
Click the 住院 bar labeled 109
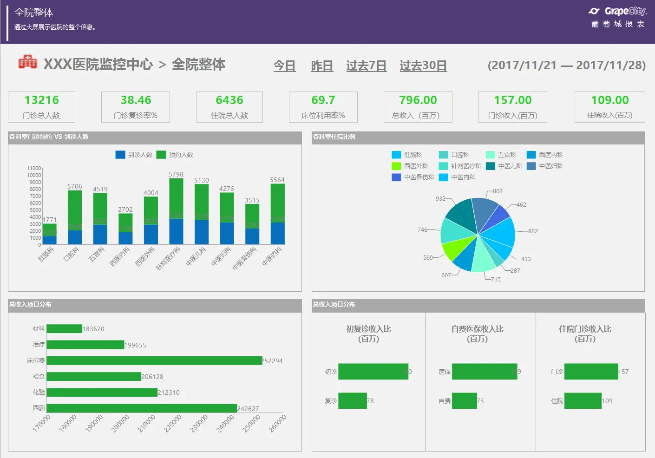coord(583,401)
